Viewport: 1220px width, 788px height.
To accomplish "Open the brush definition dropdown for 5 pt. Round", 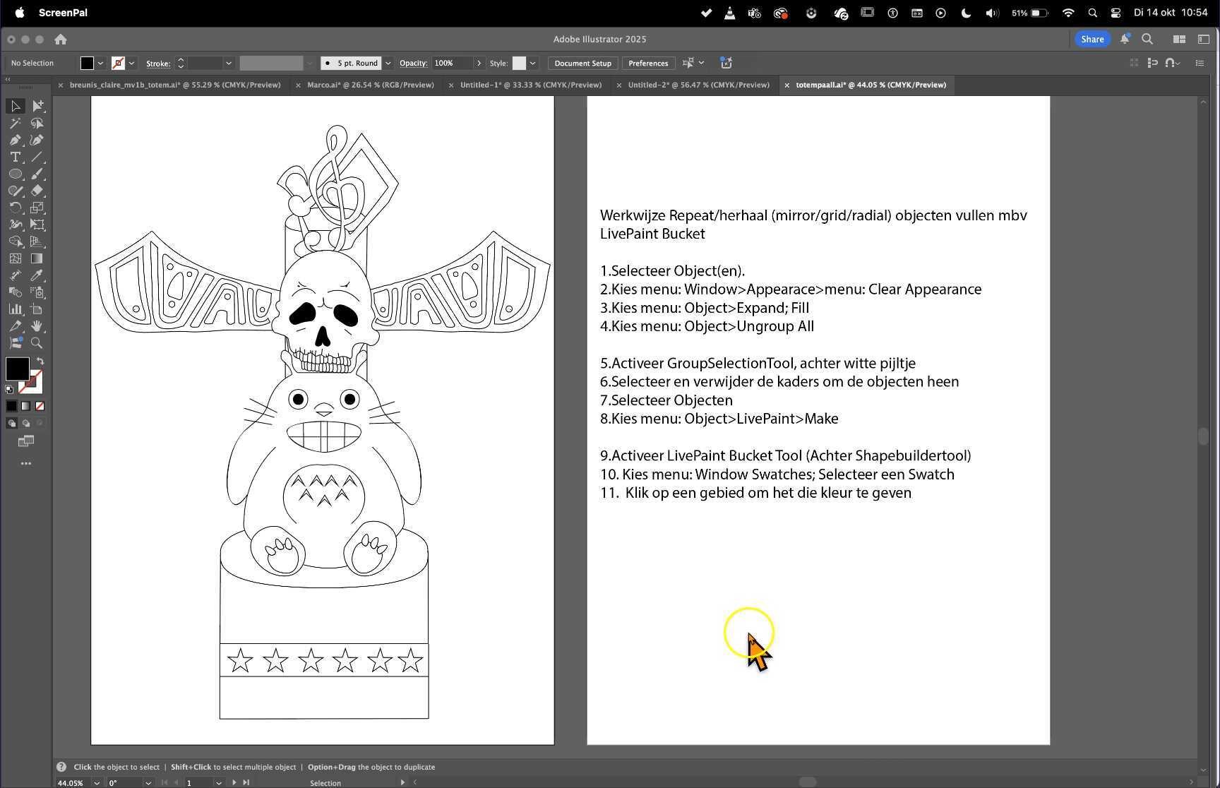I will point(388,64).
